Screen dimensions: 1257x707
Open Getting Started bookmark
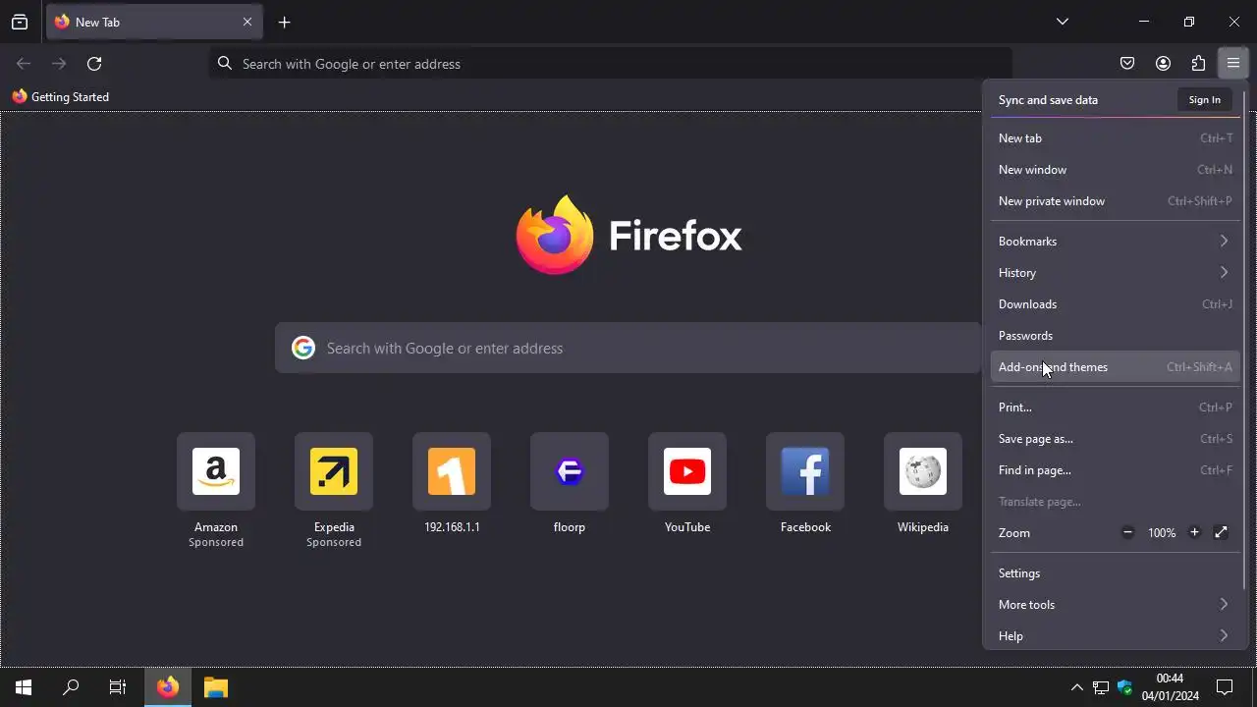click(61, 96)
